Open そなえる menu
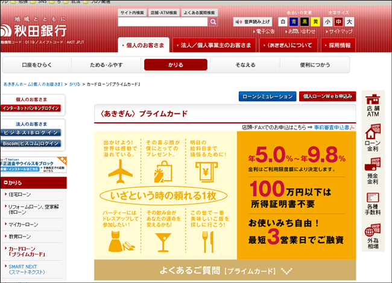The image size is (392, 283). 245,65
